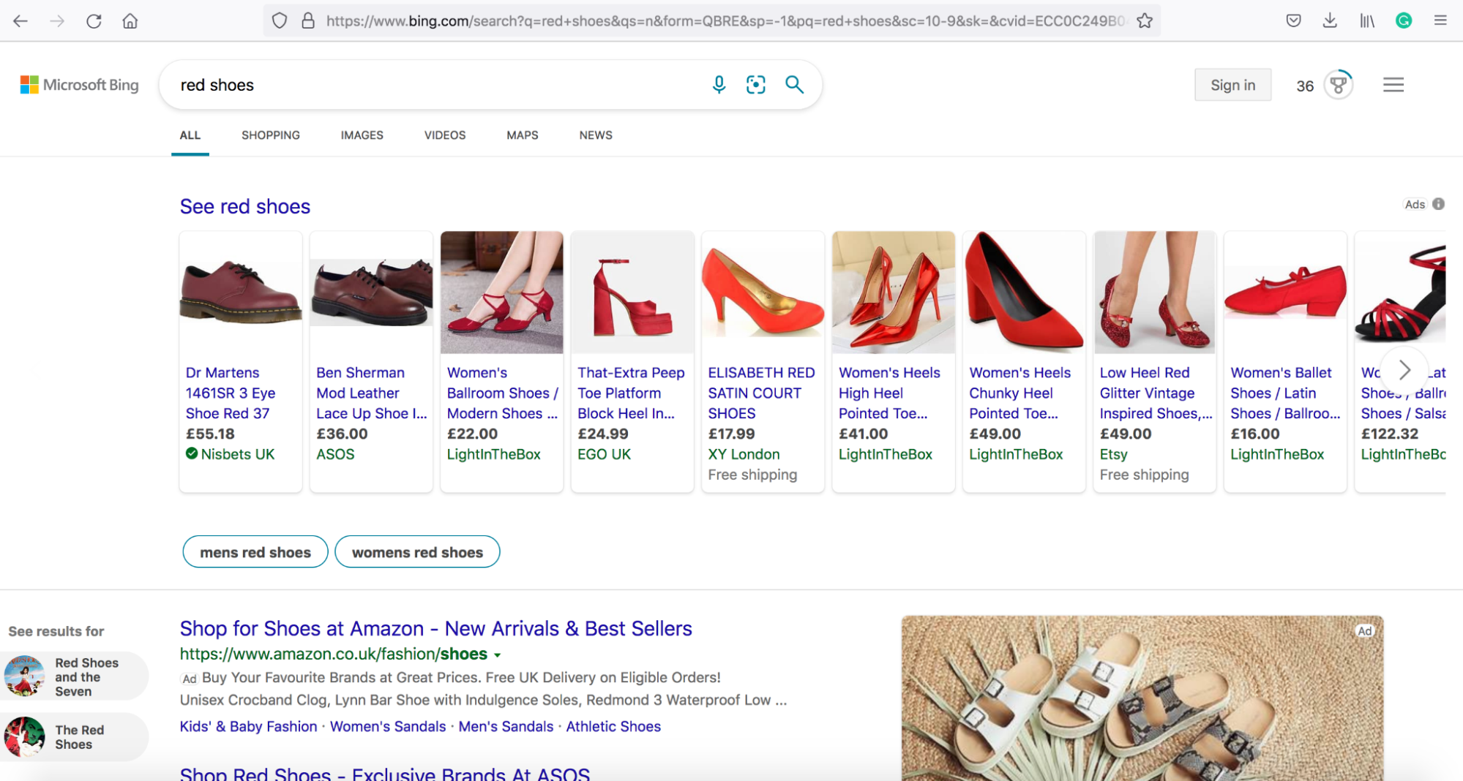
Task: Open Women's Ballroom Shoes product image
Action: pos(502,293)
